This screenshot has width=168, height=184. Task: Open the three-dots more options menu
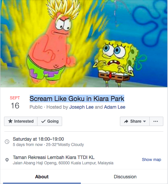point(156,121)
